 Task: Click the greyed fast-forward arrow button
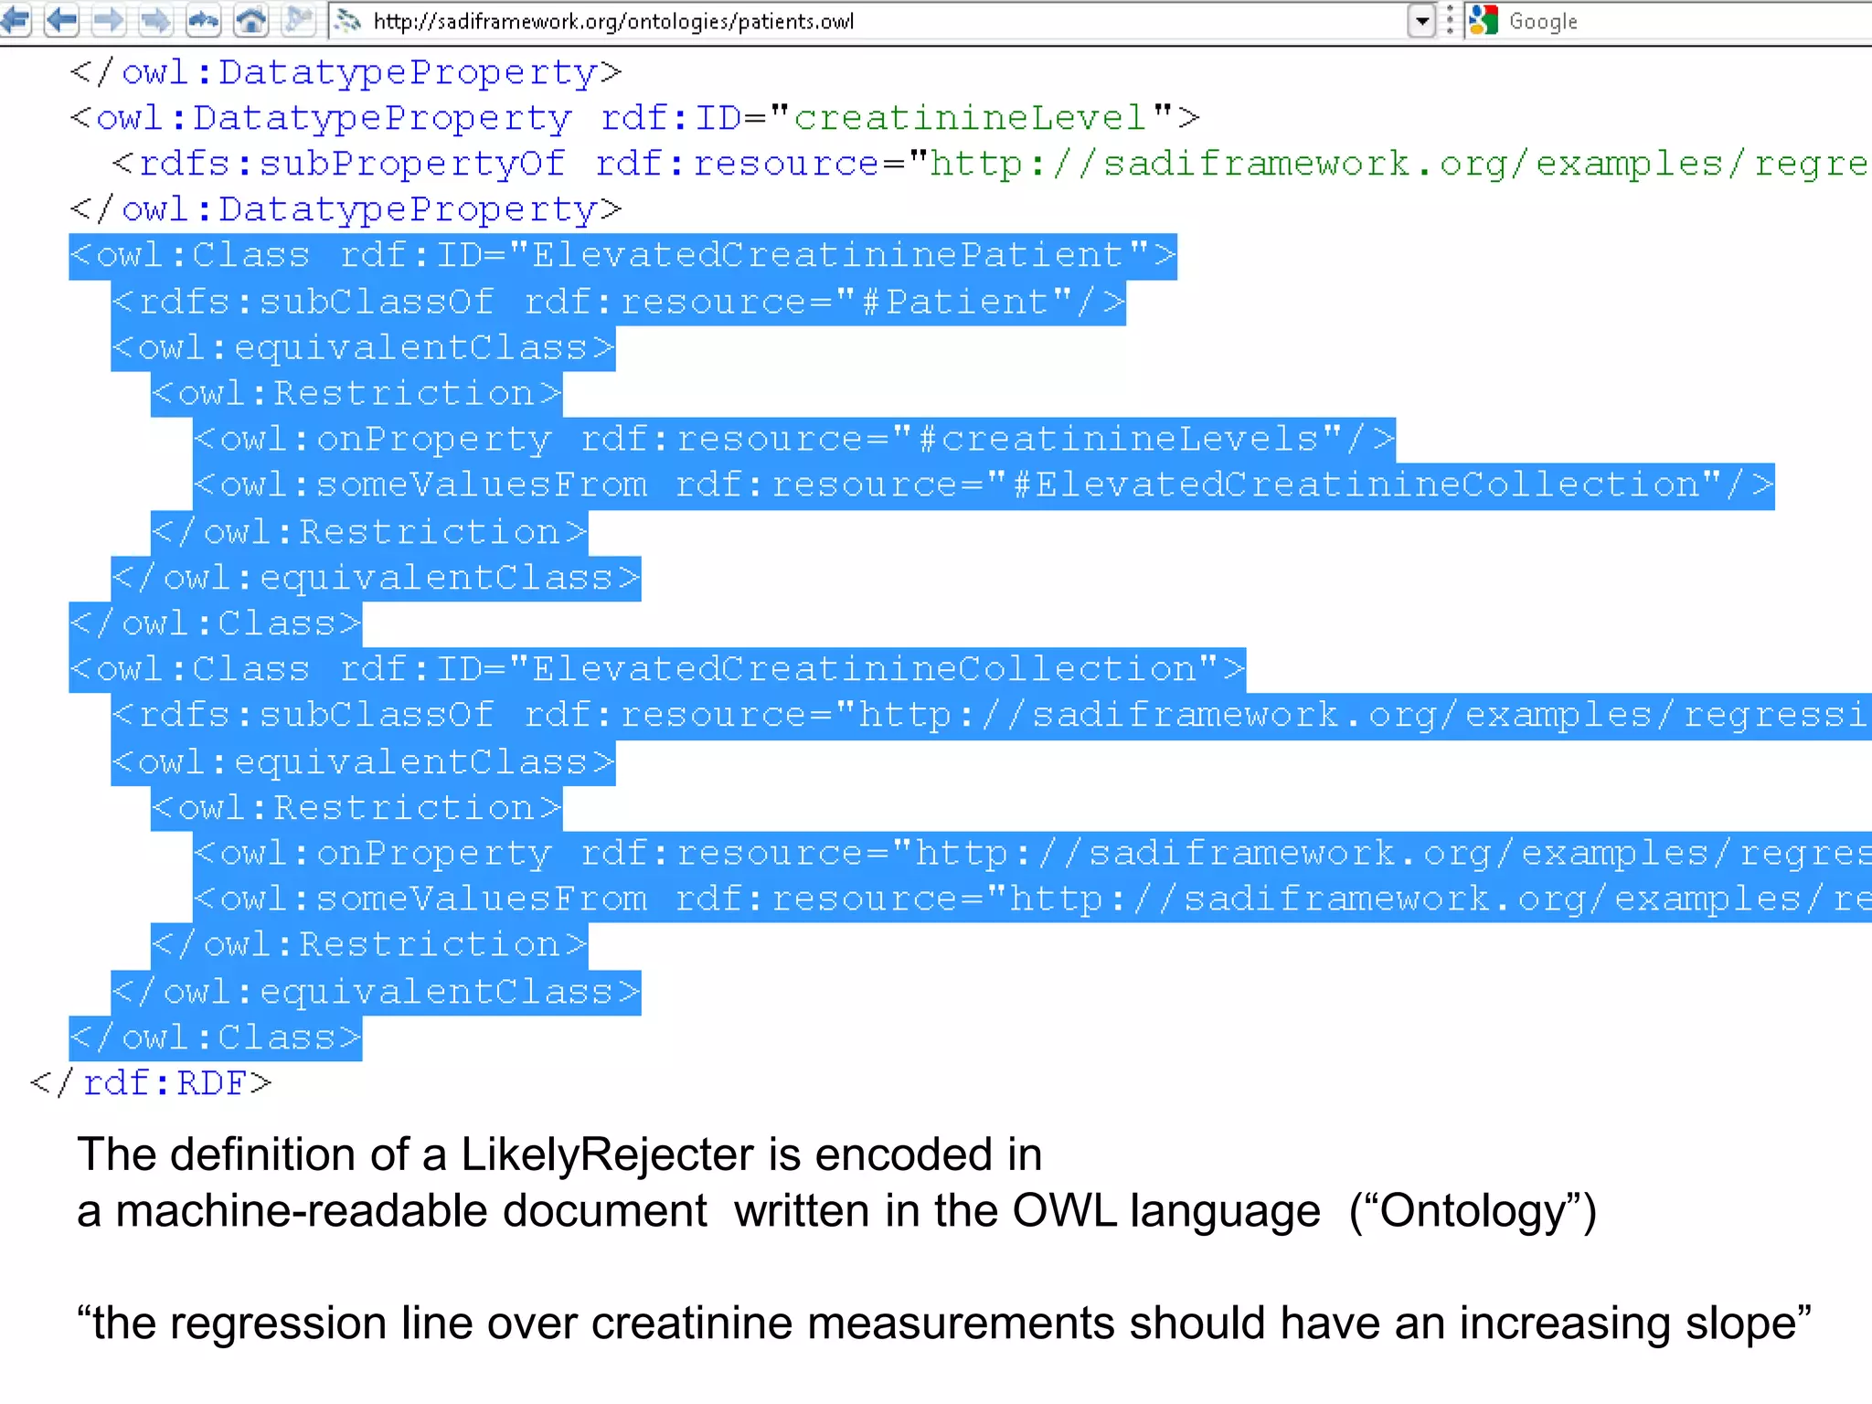(x=156, y=19)
